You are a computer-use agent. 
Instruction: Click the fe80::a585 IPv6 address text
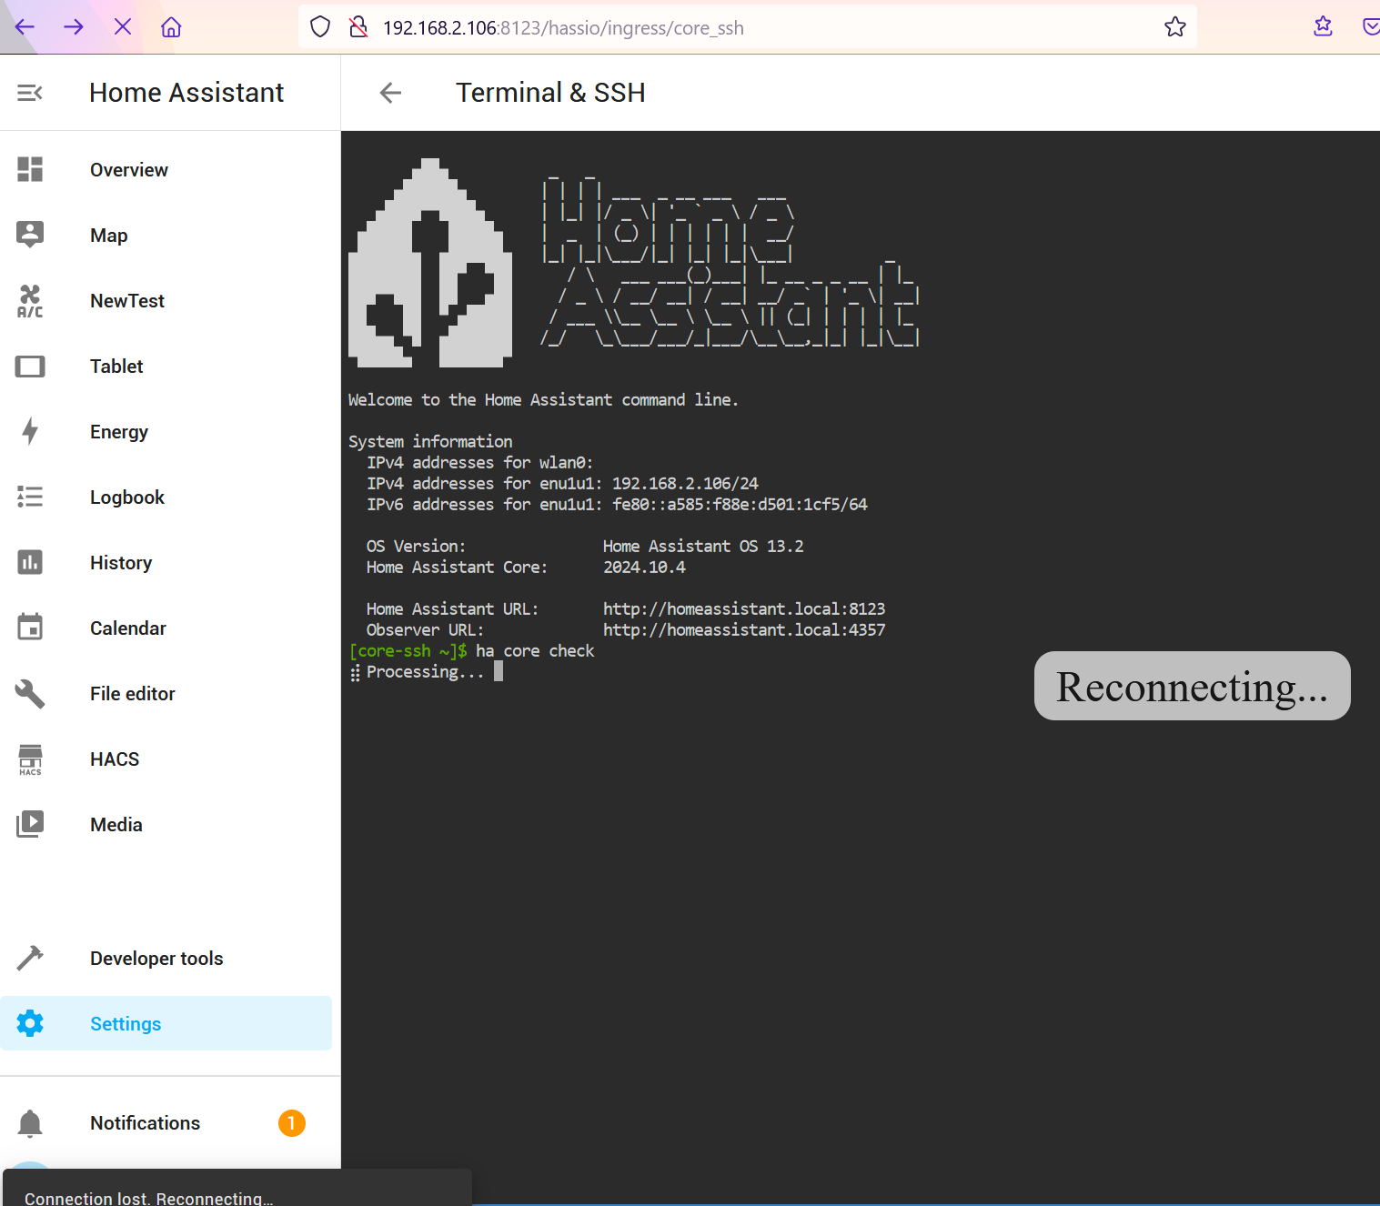click(x=740, y=505)
